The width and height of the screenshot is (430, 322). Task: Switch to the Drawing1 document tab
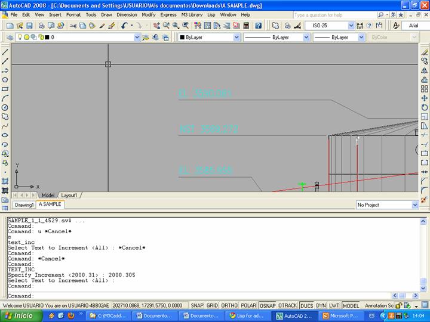(24, 205)
